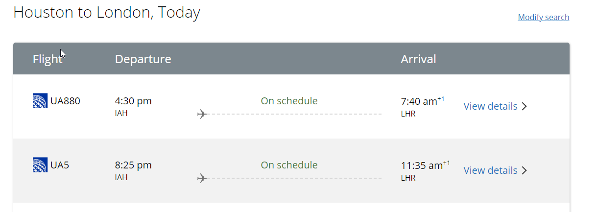Select the Departure column header
597x212 pixels.
click(143, 59)
